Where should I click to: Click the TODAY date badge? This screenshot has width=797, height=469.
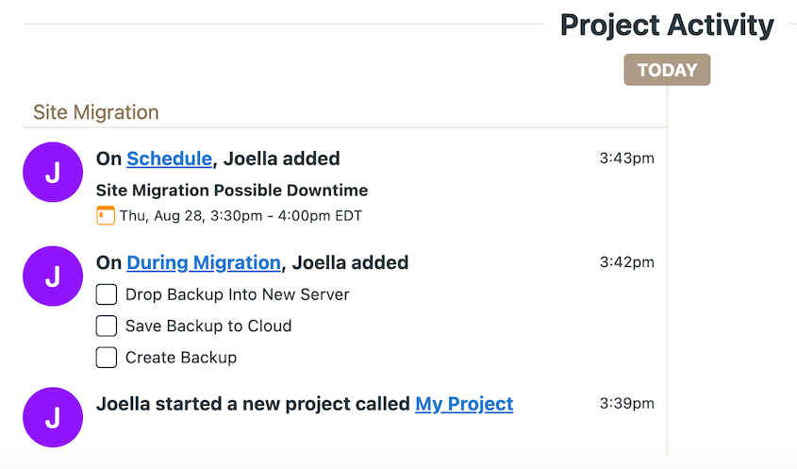(667, 70)
